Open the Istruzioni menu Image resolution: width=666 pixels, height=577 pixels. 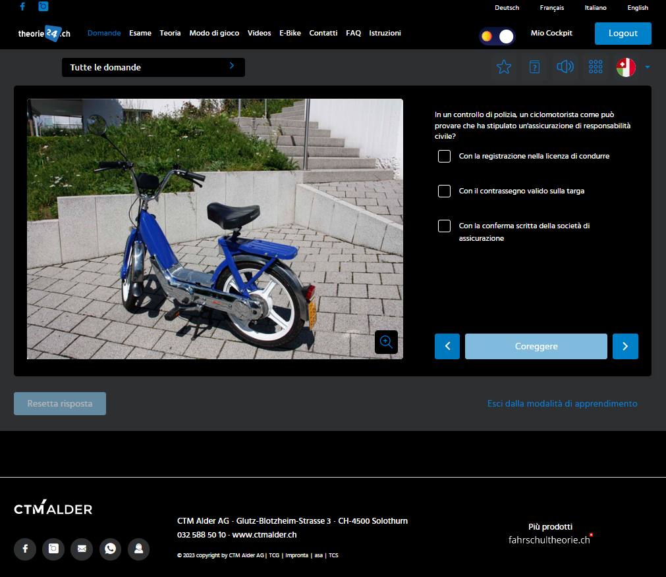[x=385, y=33]
